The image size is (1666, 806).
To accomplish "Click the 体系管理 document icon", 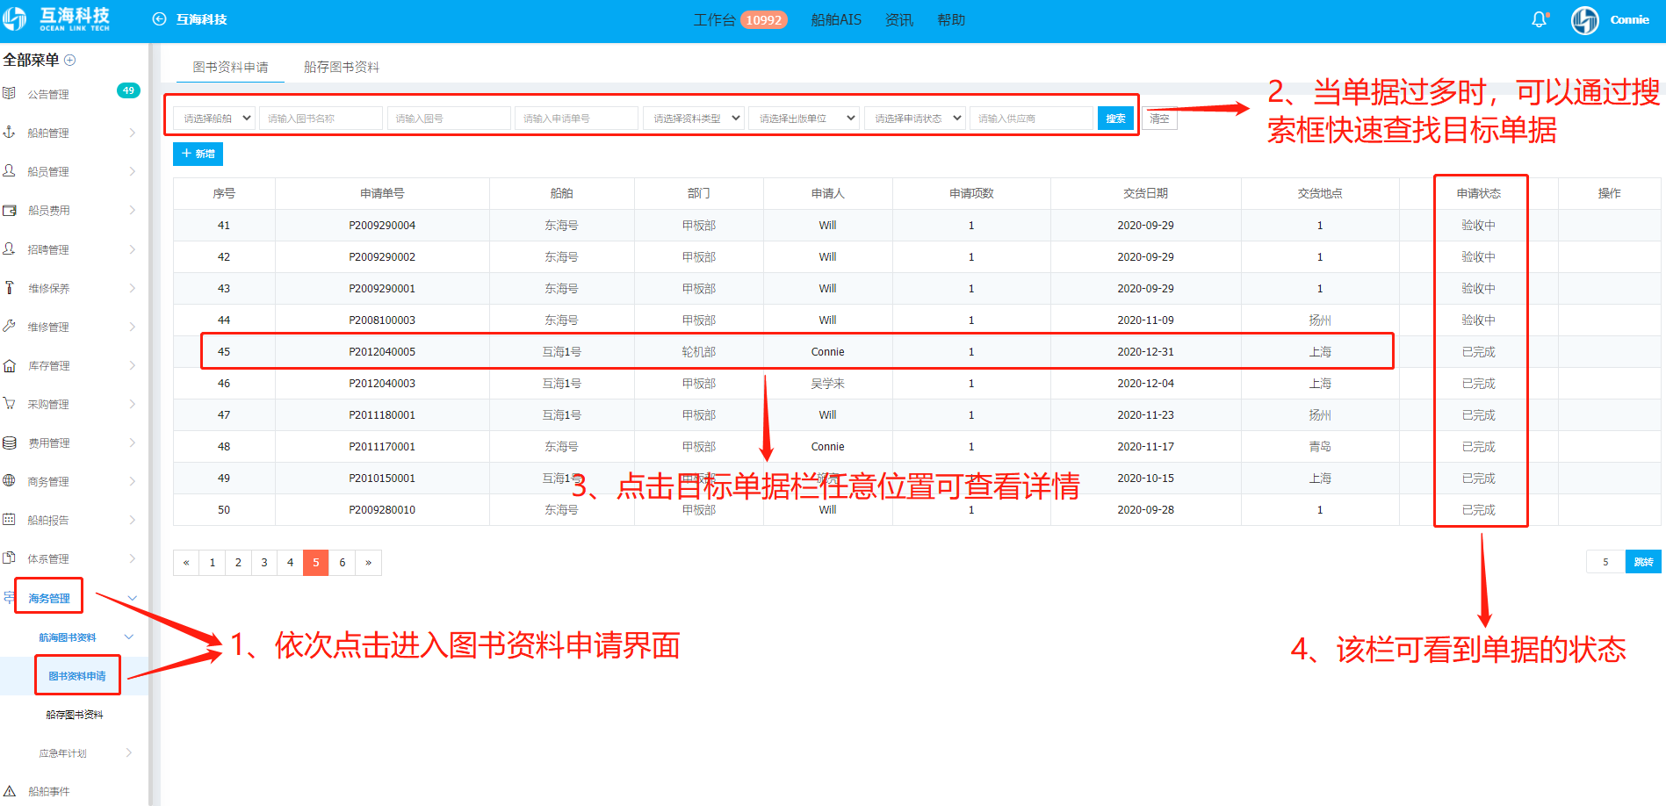I will coord(10,558).
